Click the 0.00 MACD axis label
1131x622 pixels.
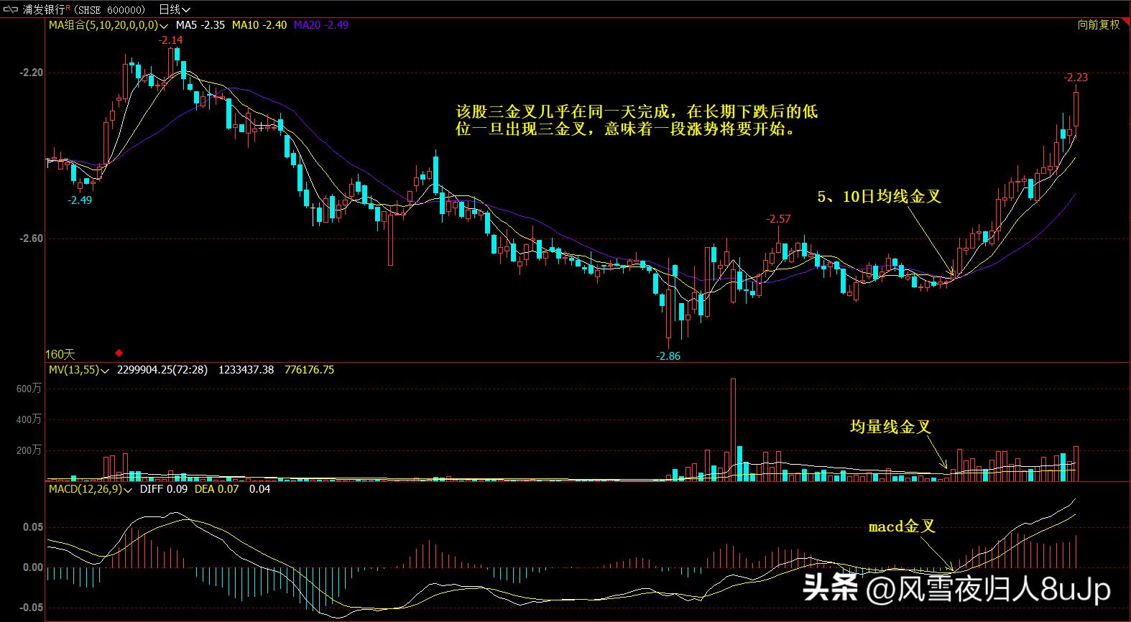pyautogui.click(x=33, y=567)
